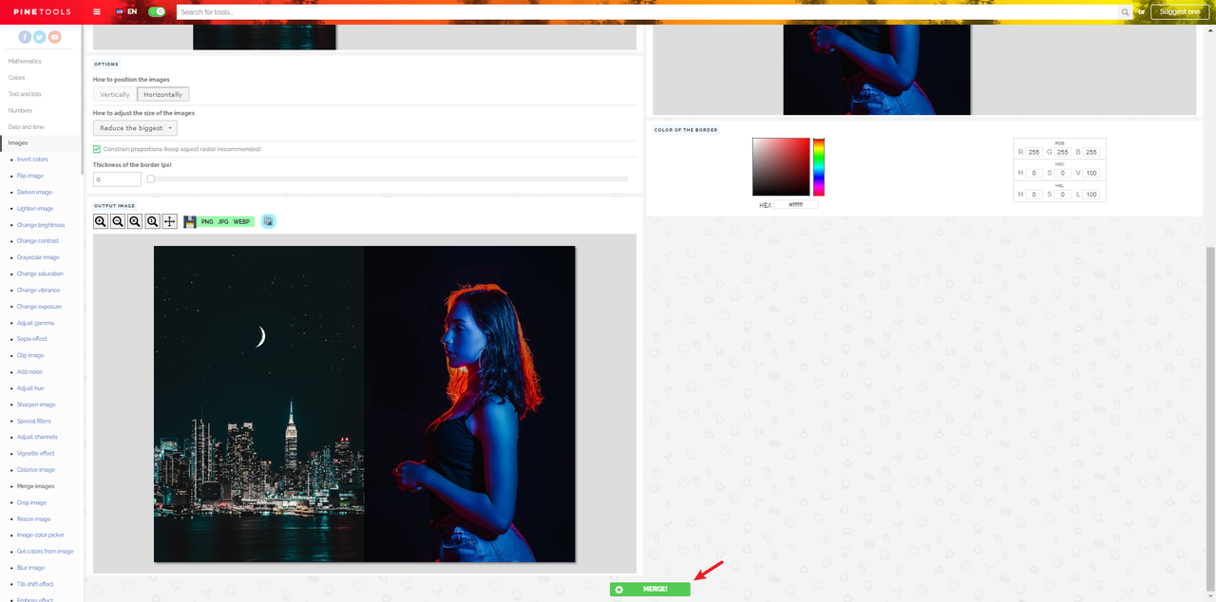Open the Clip image tool
This screenshot has height=602, width=1216.
click(x=30, y=355)
